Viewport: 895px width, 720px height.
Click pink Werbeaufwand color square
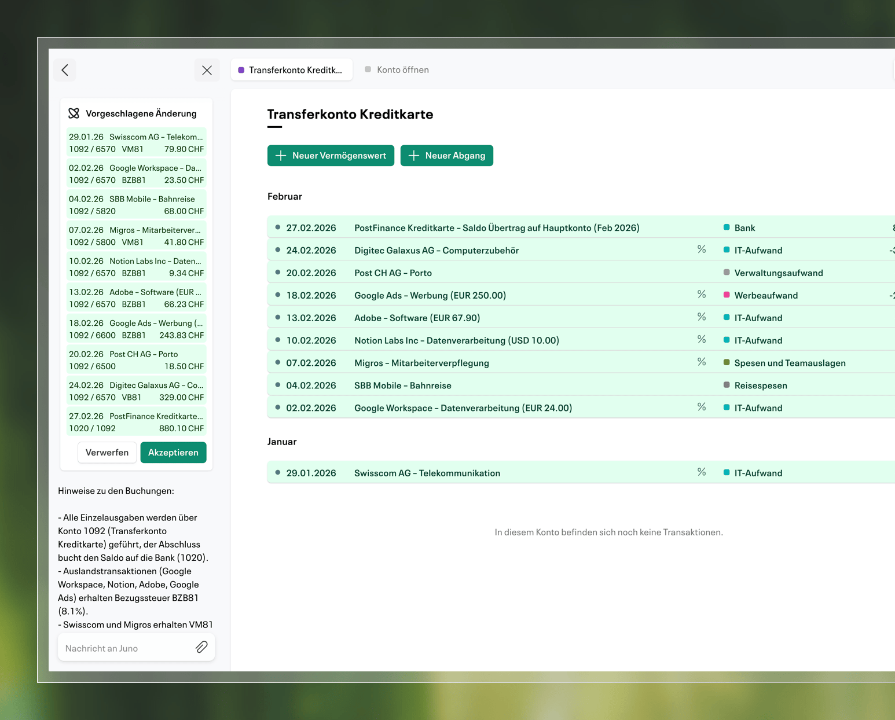pyautogui.click(x=727, y=295)
